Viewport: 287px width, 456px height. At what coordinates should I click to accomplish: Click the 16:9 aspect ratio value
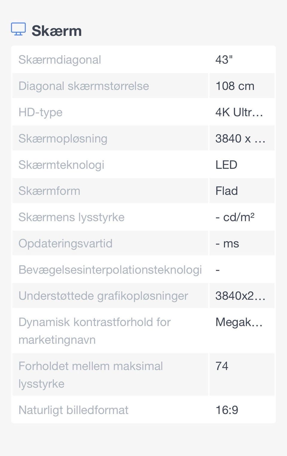point(227,410)
